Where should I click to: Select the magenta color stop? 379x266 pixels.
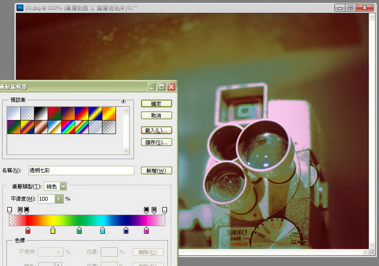[146, 230]
